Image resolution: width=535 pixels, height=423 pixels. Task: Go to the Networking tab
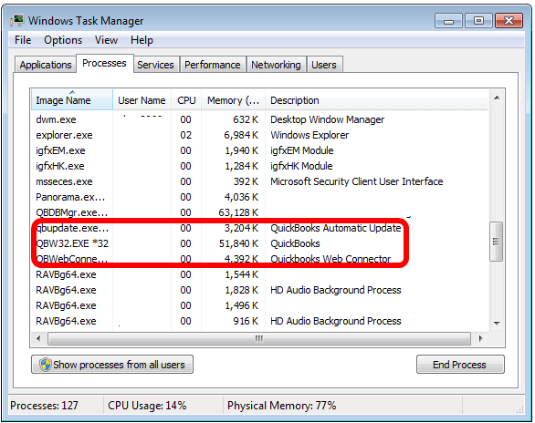[276, 65]
